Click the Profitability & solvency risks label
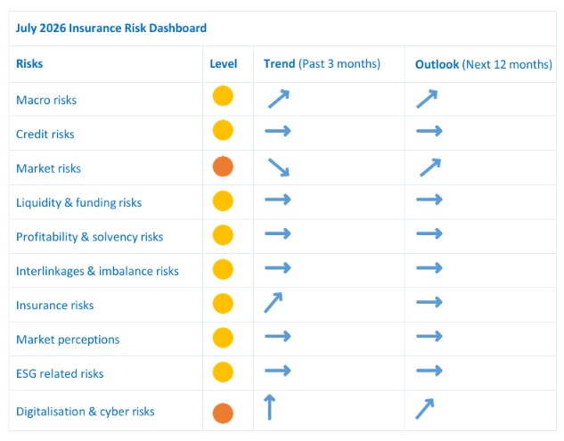 pos(90,237)
